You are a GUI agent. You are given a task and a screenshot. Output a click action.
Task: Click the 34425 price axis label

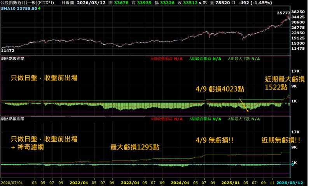298,17
